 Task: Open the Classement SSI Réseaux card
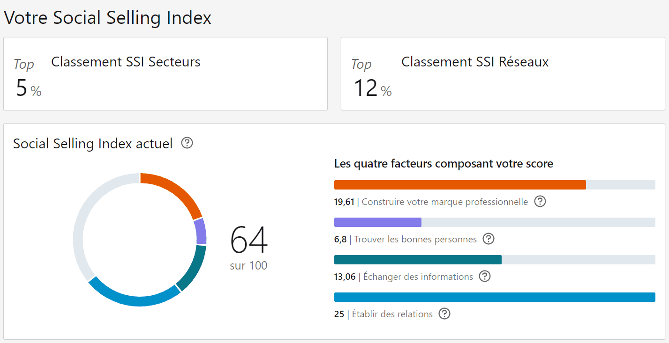click(x=503, y=74)
